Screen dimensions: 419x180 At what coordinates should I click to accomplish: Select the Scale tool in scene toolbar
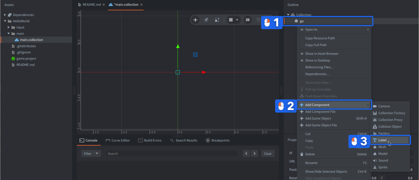tap(217, 20)
